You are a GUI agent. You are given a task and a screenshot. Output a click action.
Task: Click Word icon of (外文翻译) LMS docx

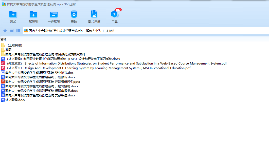(3, 59)
